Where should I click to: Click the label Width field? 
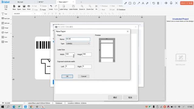(x=70, y=54)
